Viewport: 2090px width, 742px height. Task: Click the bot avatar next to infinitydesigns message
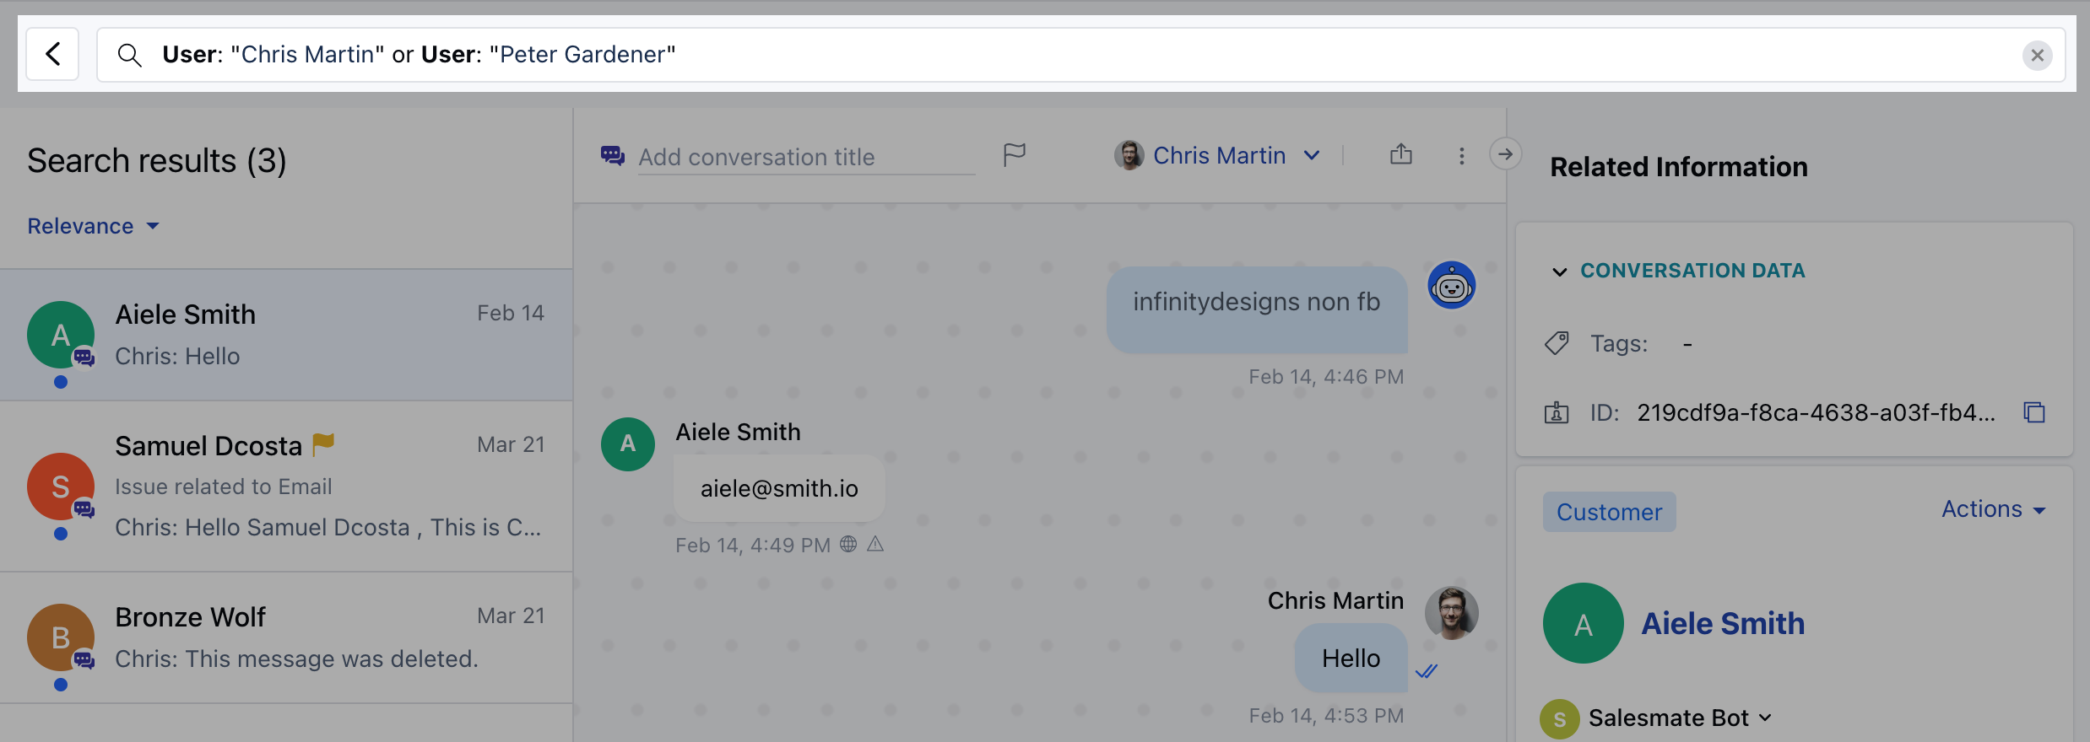1452,285
